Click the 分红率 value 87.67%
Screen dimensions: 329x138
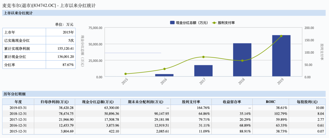pyautogui.click(x=69, y=65)
